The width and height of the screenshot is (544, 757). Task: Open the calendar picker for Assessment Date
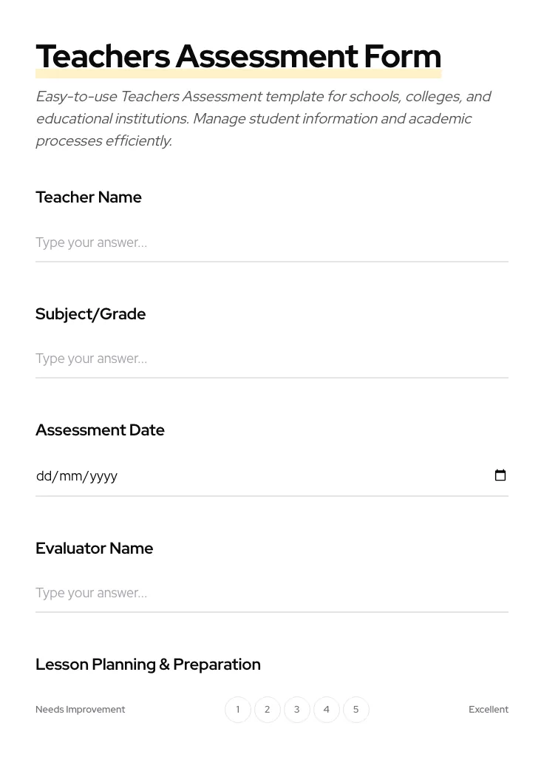[500, 475]
